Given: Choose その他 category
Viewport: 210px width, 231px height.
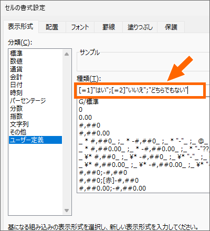Looking at the screenshot, I should [36, 132].
